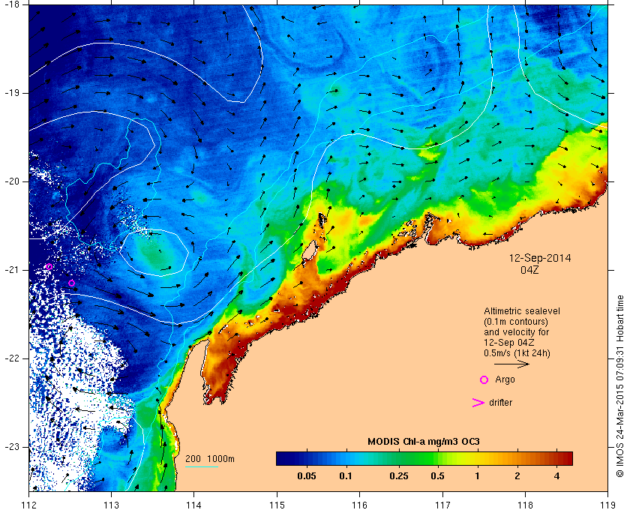Click the 113 longitude axis label
Screen dimensions: 630x510
click(111, 505)
